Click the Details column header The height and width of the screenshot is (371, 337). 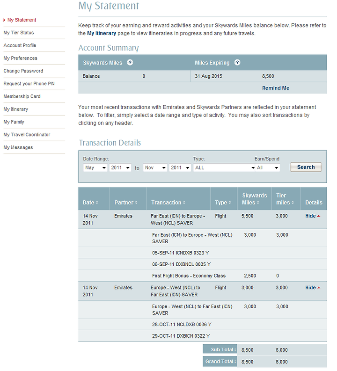[314, 203]
